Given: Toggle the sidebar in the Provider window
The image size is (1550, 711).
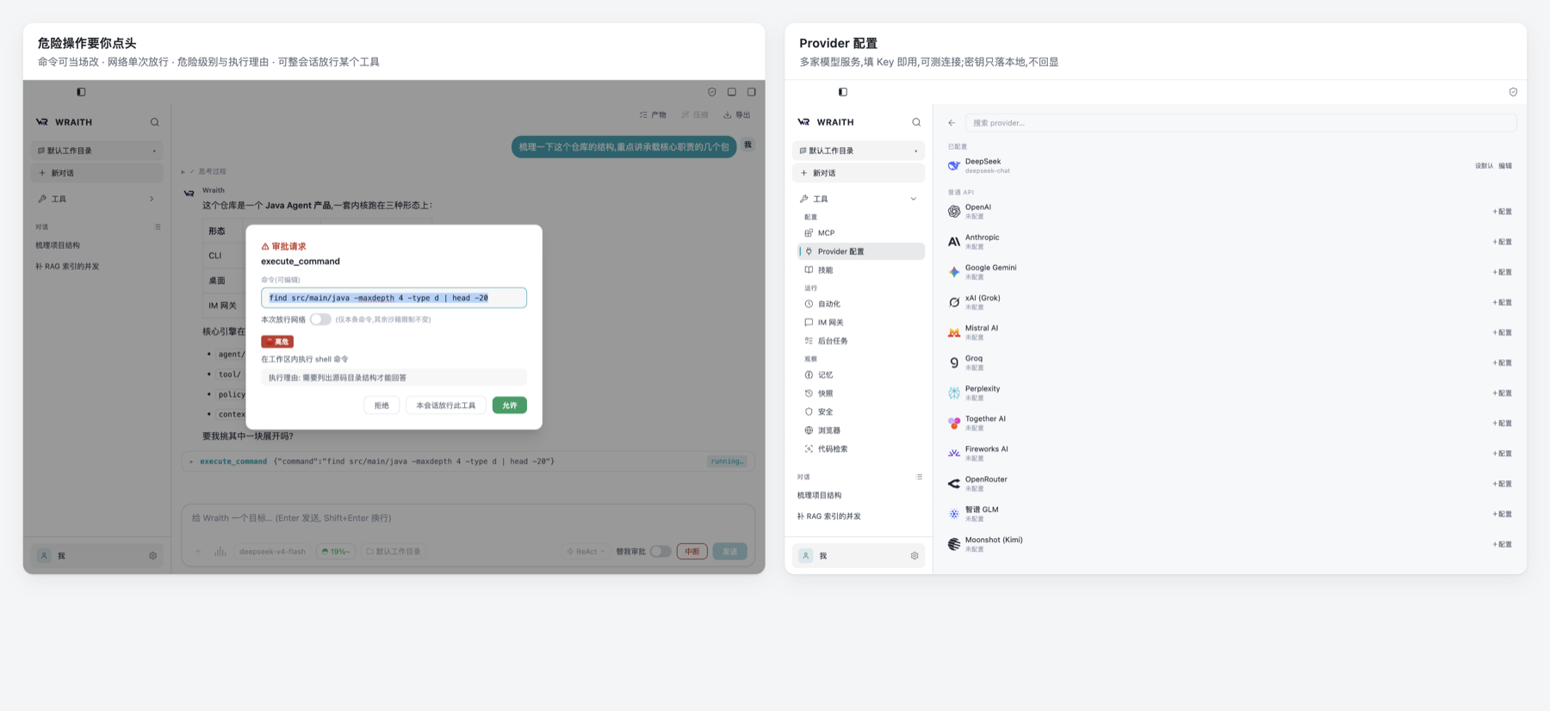Looking at the screenshot, I should [843, 92].
